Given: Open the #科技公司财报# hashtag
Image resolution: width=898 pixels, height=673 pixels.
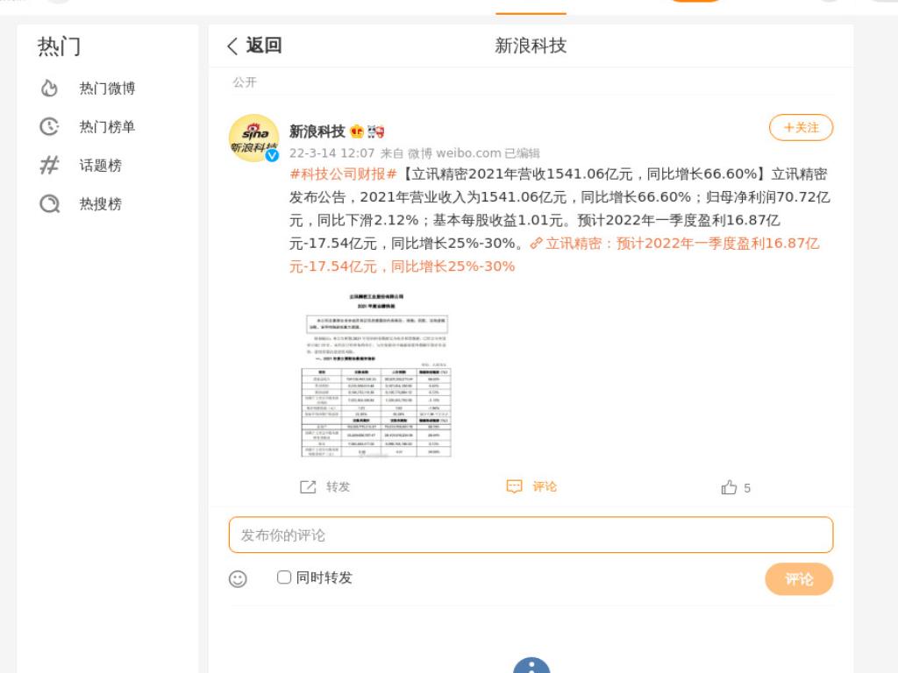Looking at the screenshot, I should (343, 174).
